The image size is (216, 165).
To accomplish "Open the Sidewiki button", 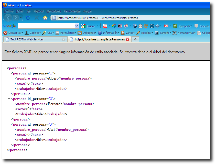I will pos(202,26).
